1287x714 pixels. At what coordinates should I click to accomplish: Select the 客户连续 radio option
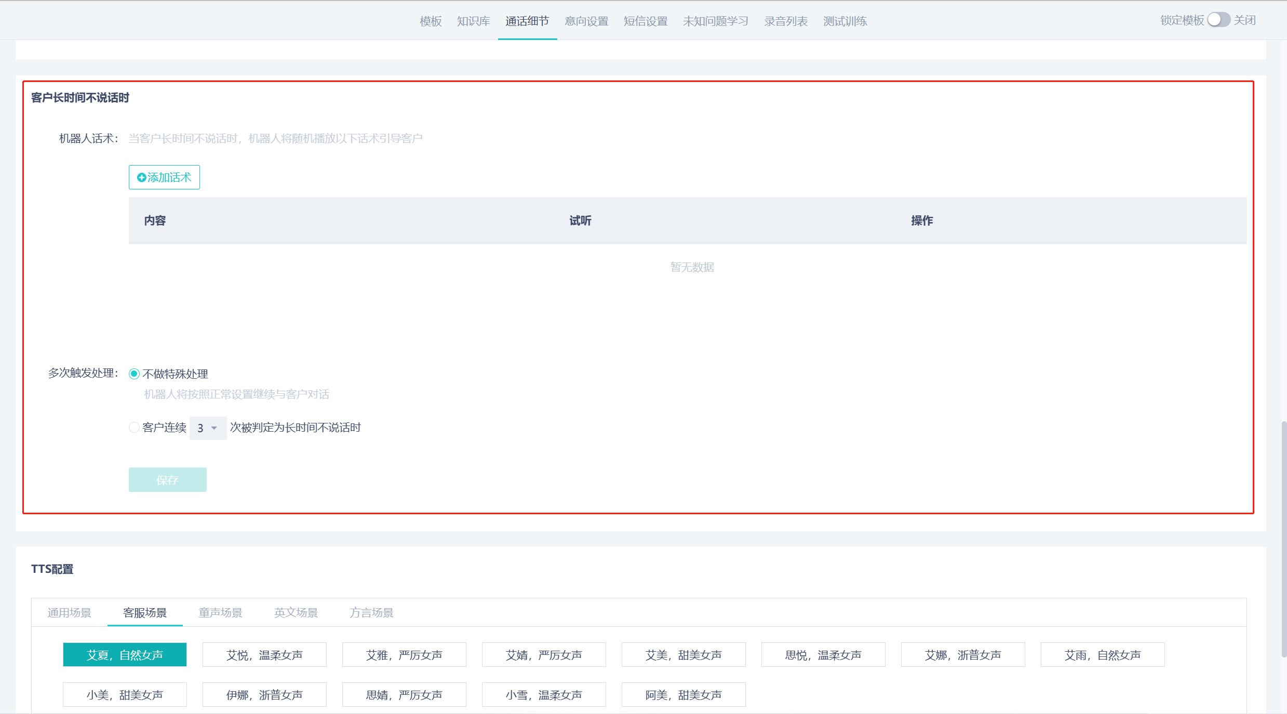pos(134,428)
